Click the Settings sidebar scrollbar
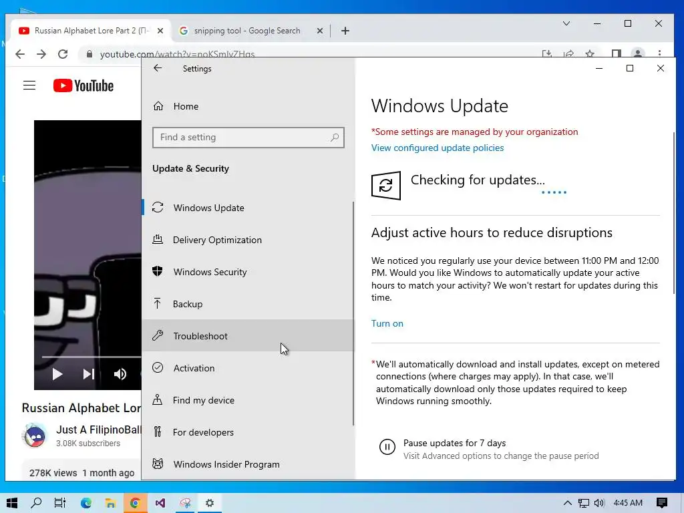The image size is (684, 513). point(353,313)
